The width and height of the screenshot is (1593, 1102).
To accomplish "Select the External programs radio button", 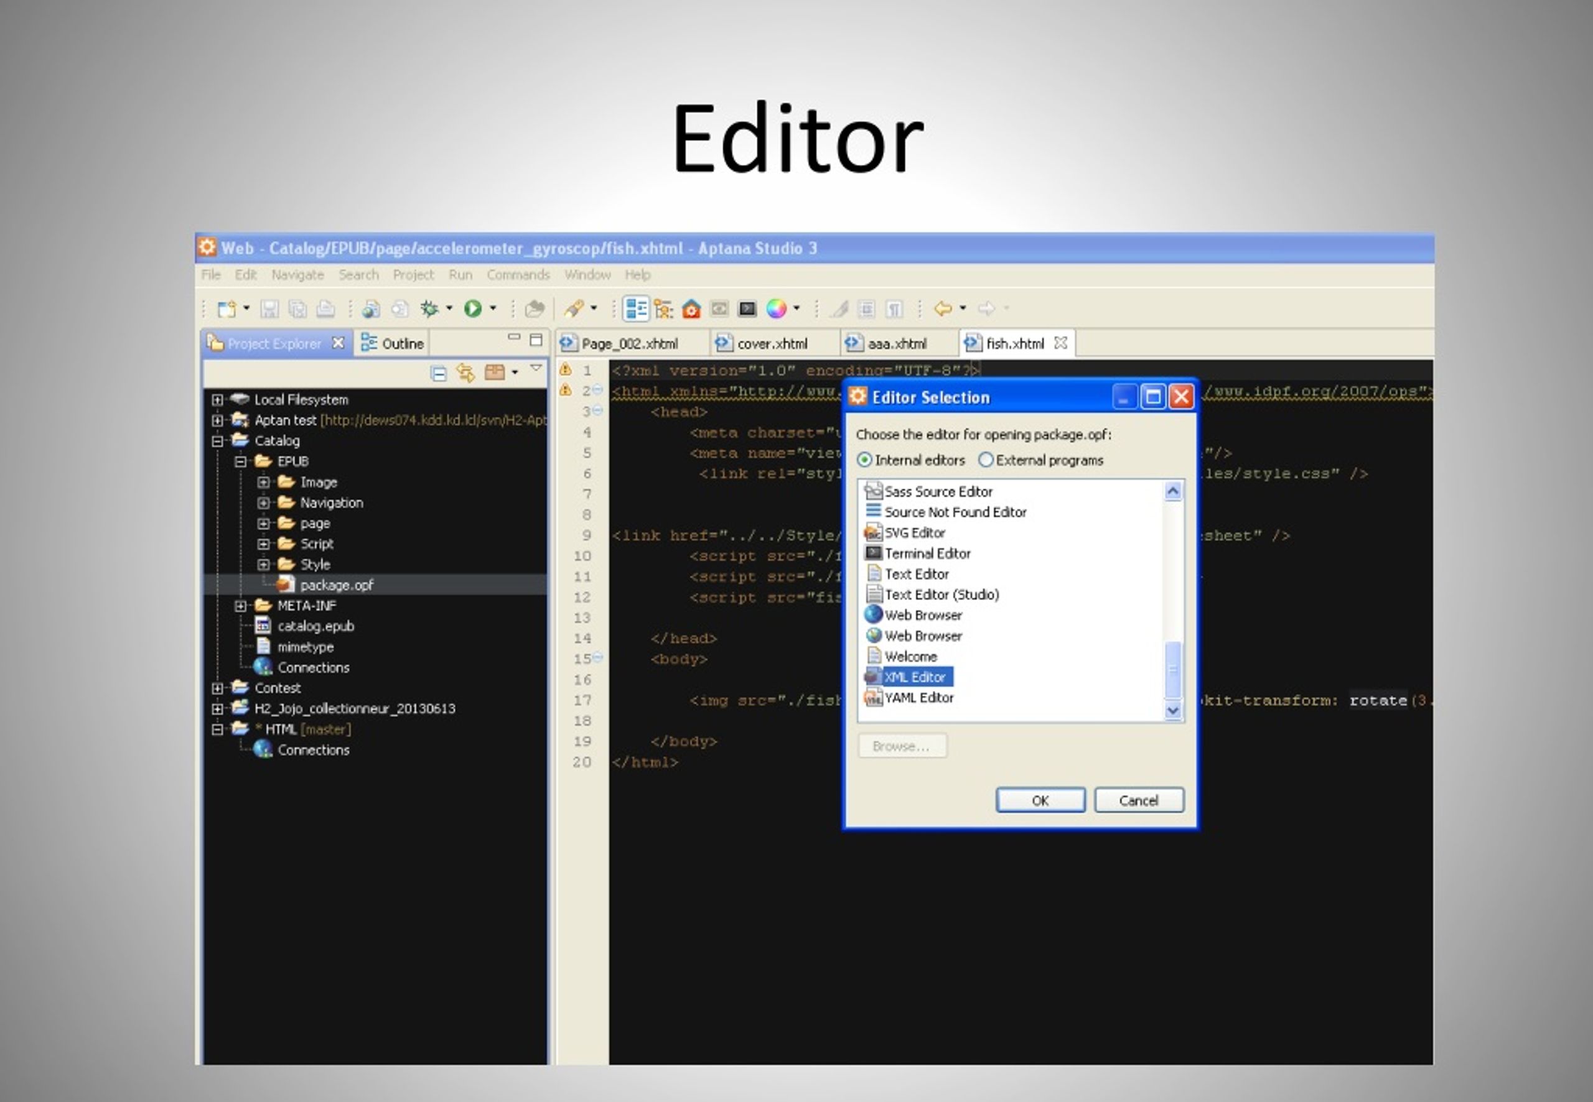I will [x=986, y=460].
